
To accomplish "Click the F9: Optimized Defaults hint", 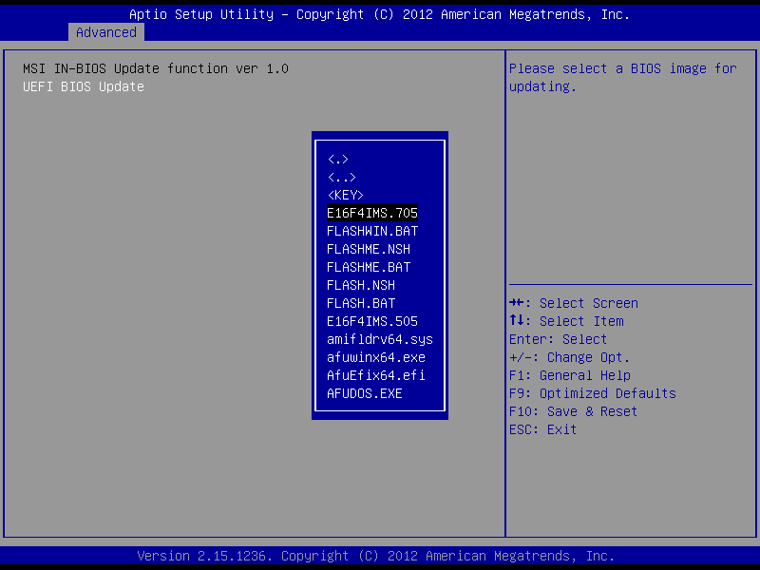I will (592, 393).
